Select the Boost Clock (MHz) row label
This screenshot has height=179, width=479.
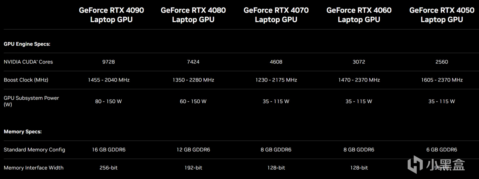coord(26,80)
